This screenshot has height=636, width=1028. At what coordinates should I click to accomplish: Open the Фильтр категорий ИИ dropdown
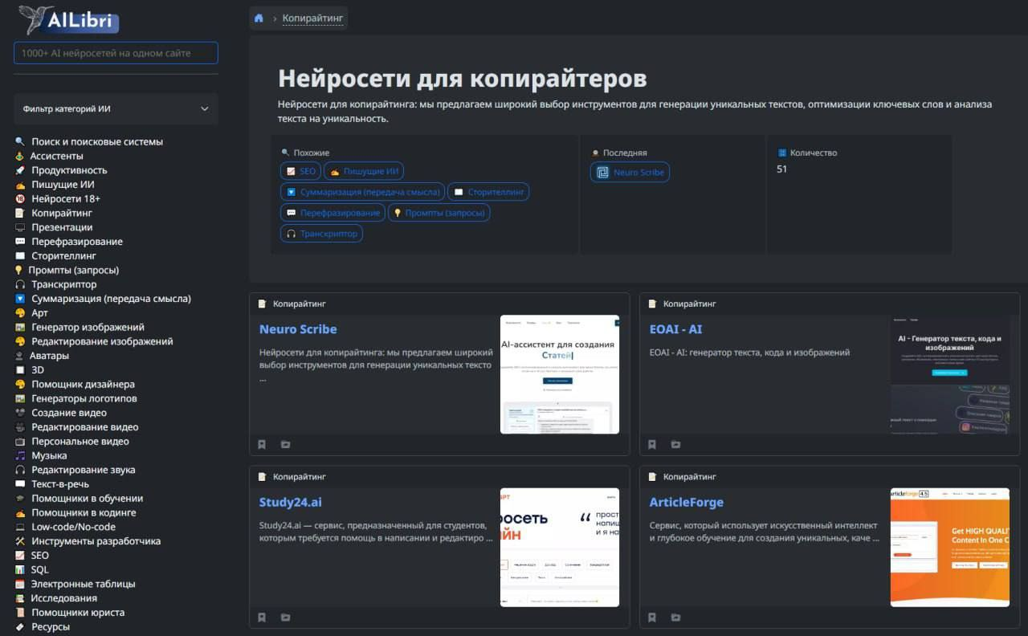coord(116,109)
